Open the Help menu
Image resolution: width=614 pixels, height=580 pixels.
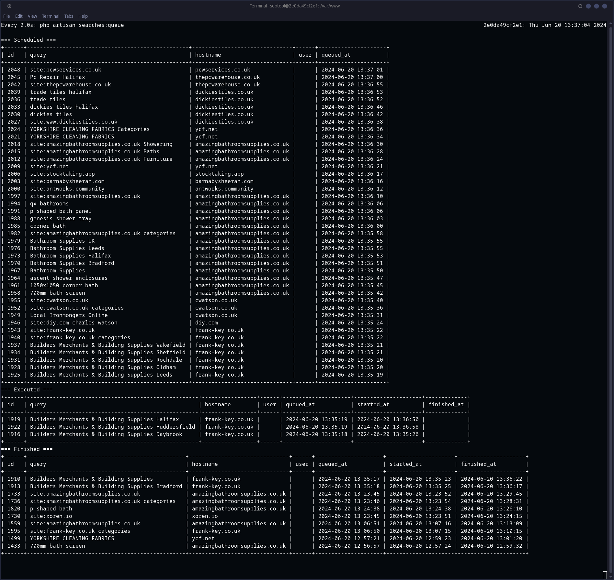tap(83, 16)
